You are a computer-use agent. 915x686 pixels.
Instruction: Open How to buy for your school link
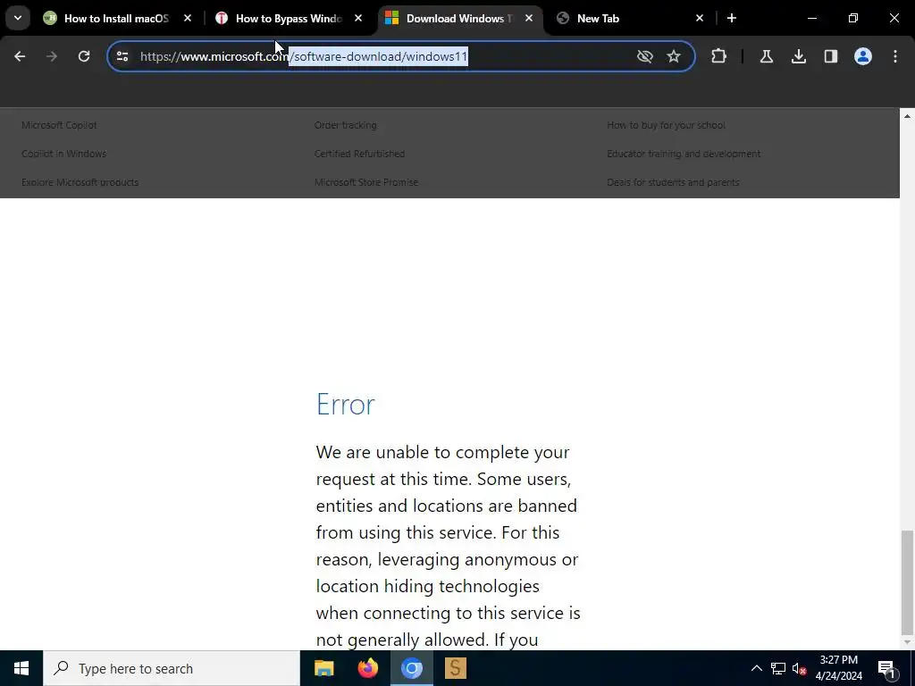666,125
